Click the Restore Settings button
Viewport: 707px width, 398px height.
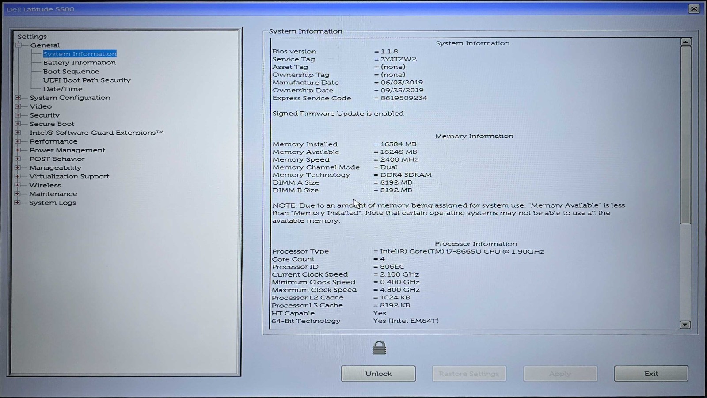click(469, 373)
